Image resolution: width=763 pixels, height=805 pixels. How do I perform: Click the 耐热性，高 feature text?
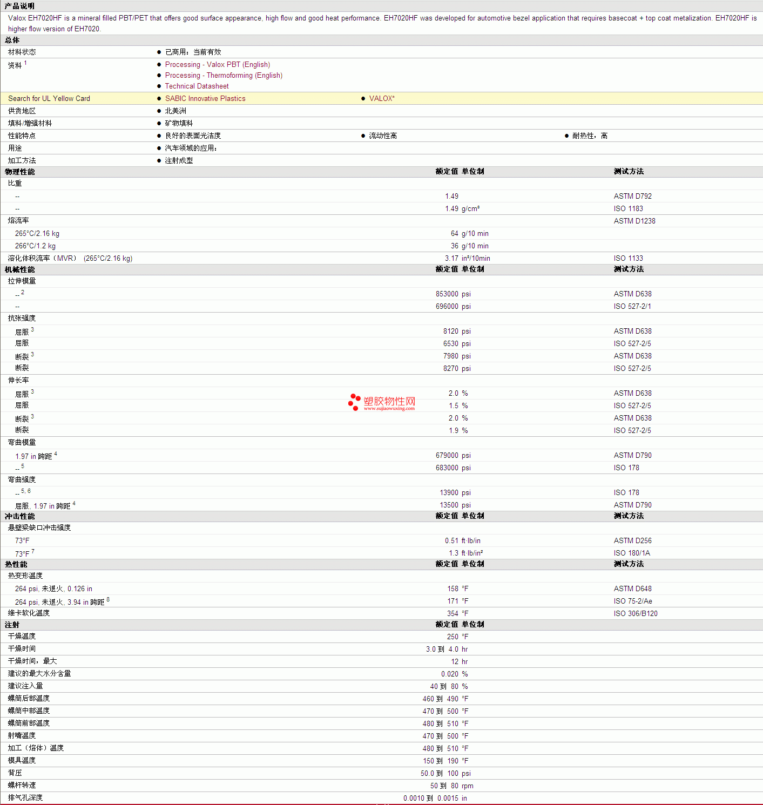click(590, 136)
